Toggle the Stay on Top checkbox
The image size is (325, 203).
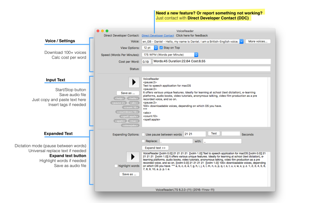(161, 48)
